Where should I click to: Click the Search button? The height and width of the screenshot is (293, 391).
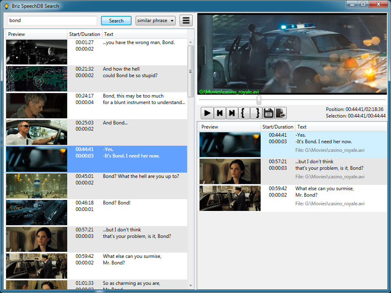tap(116, 21)
